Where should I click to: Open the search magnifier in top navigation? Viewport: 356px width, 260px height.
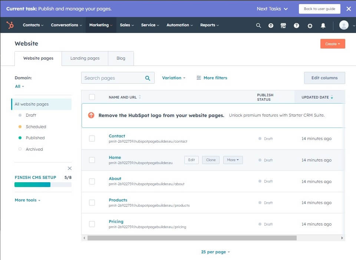click(x=258, y=26)
